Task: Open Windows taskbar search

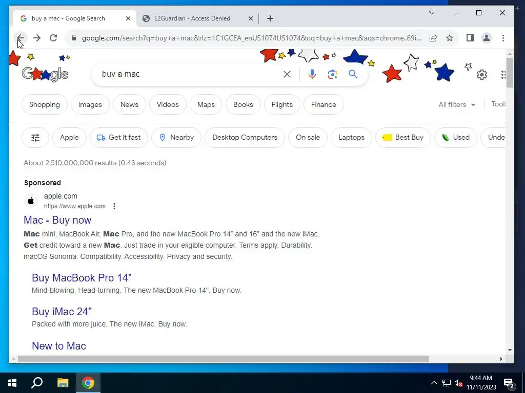Action: [x=37, y=383]
